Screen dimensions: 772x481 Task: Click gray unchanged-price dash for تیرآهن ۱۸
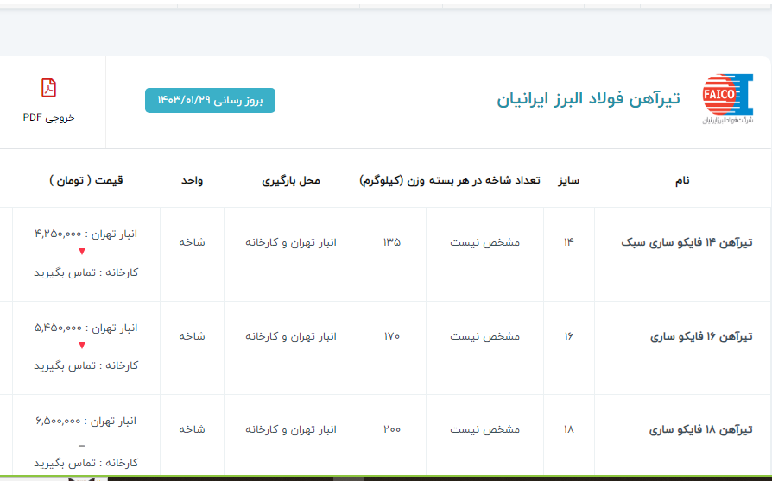pyautogui.click(x=82, y=446)
